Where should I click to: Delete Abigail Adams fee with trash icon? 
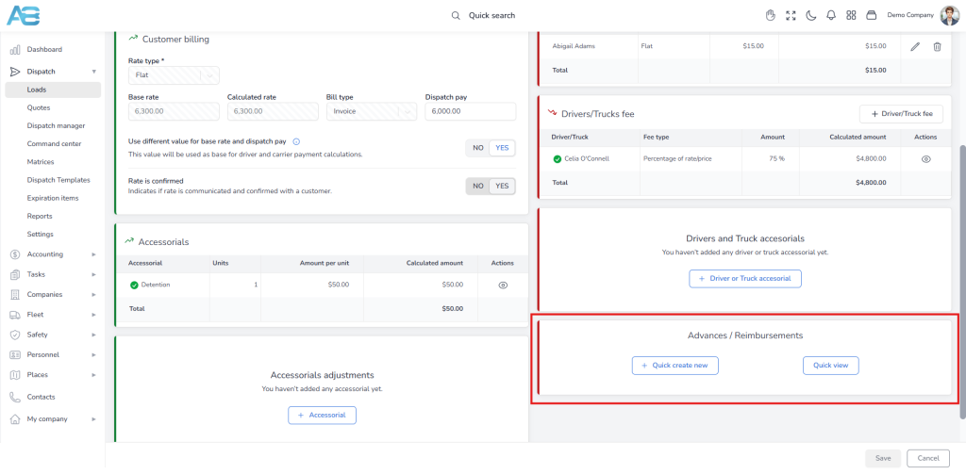[x=937, y=46]
